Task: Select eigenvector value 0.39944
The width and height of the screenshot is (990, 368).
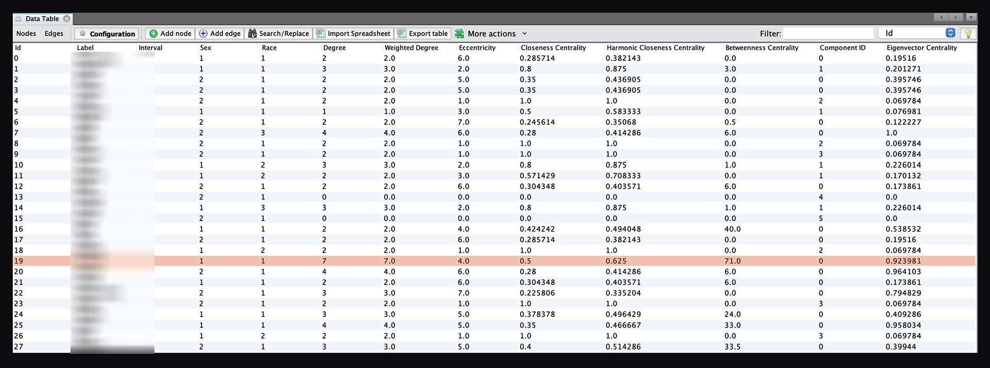Action: [901, 347]
